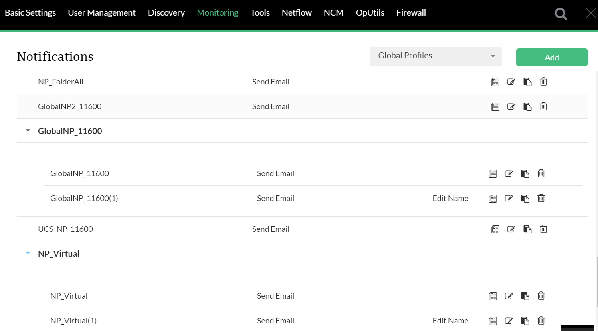598x331 pixels.
Task: Click the green Add button
Action: tap(552, 57)
